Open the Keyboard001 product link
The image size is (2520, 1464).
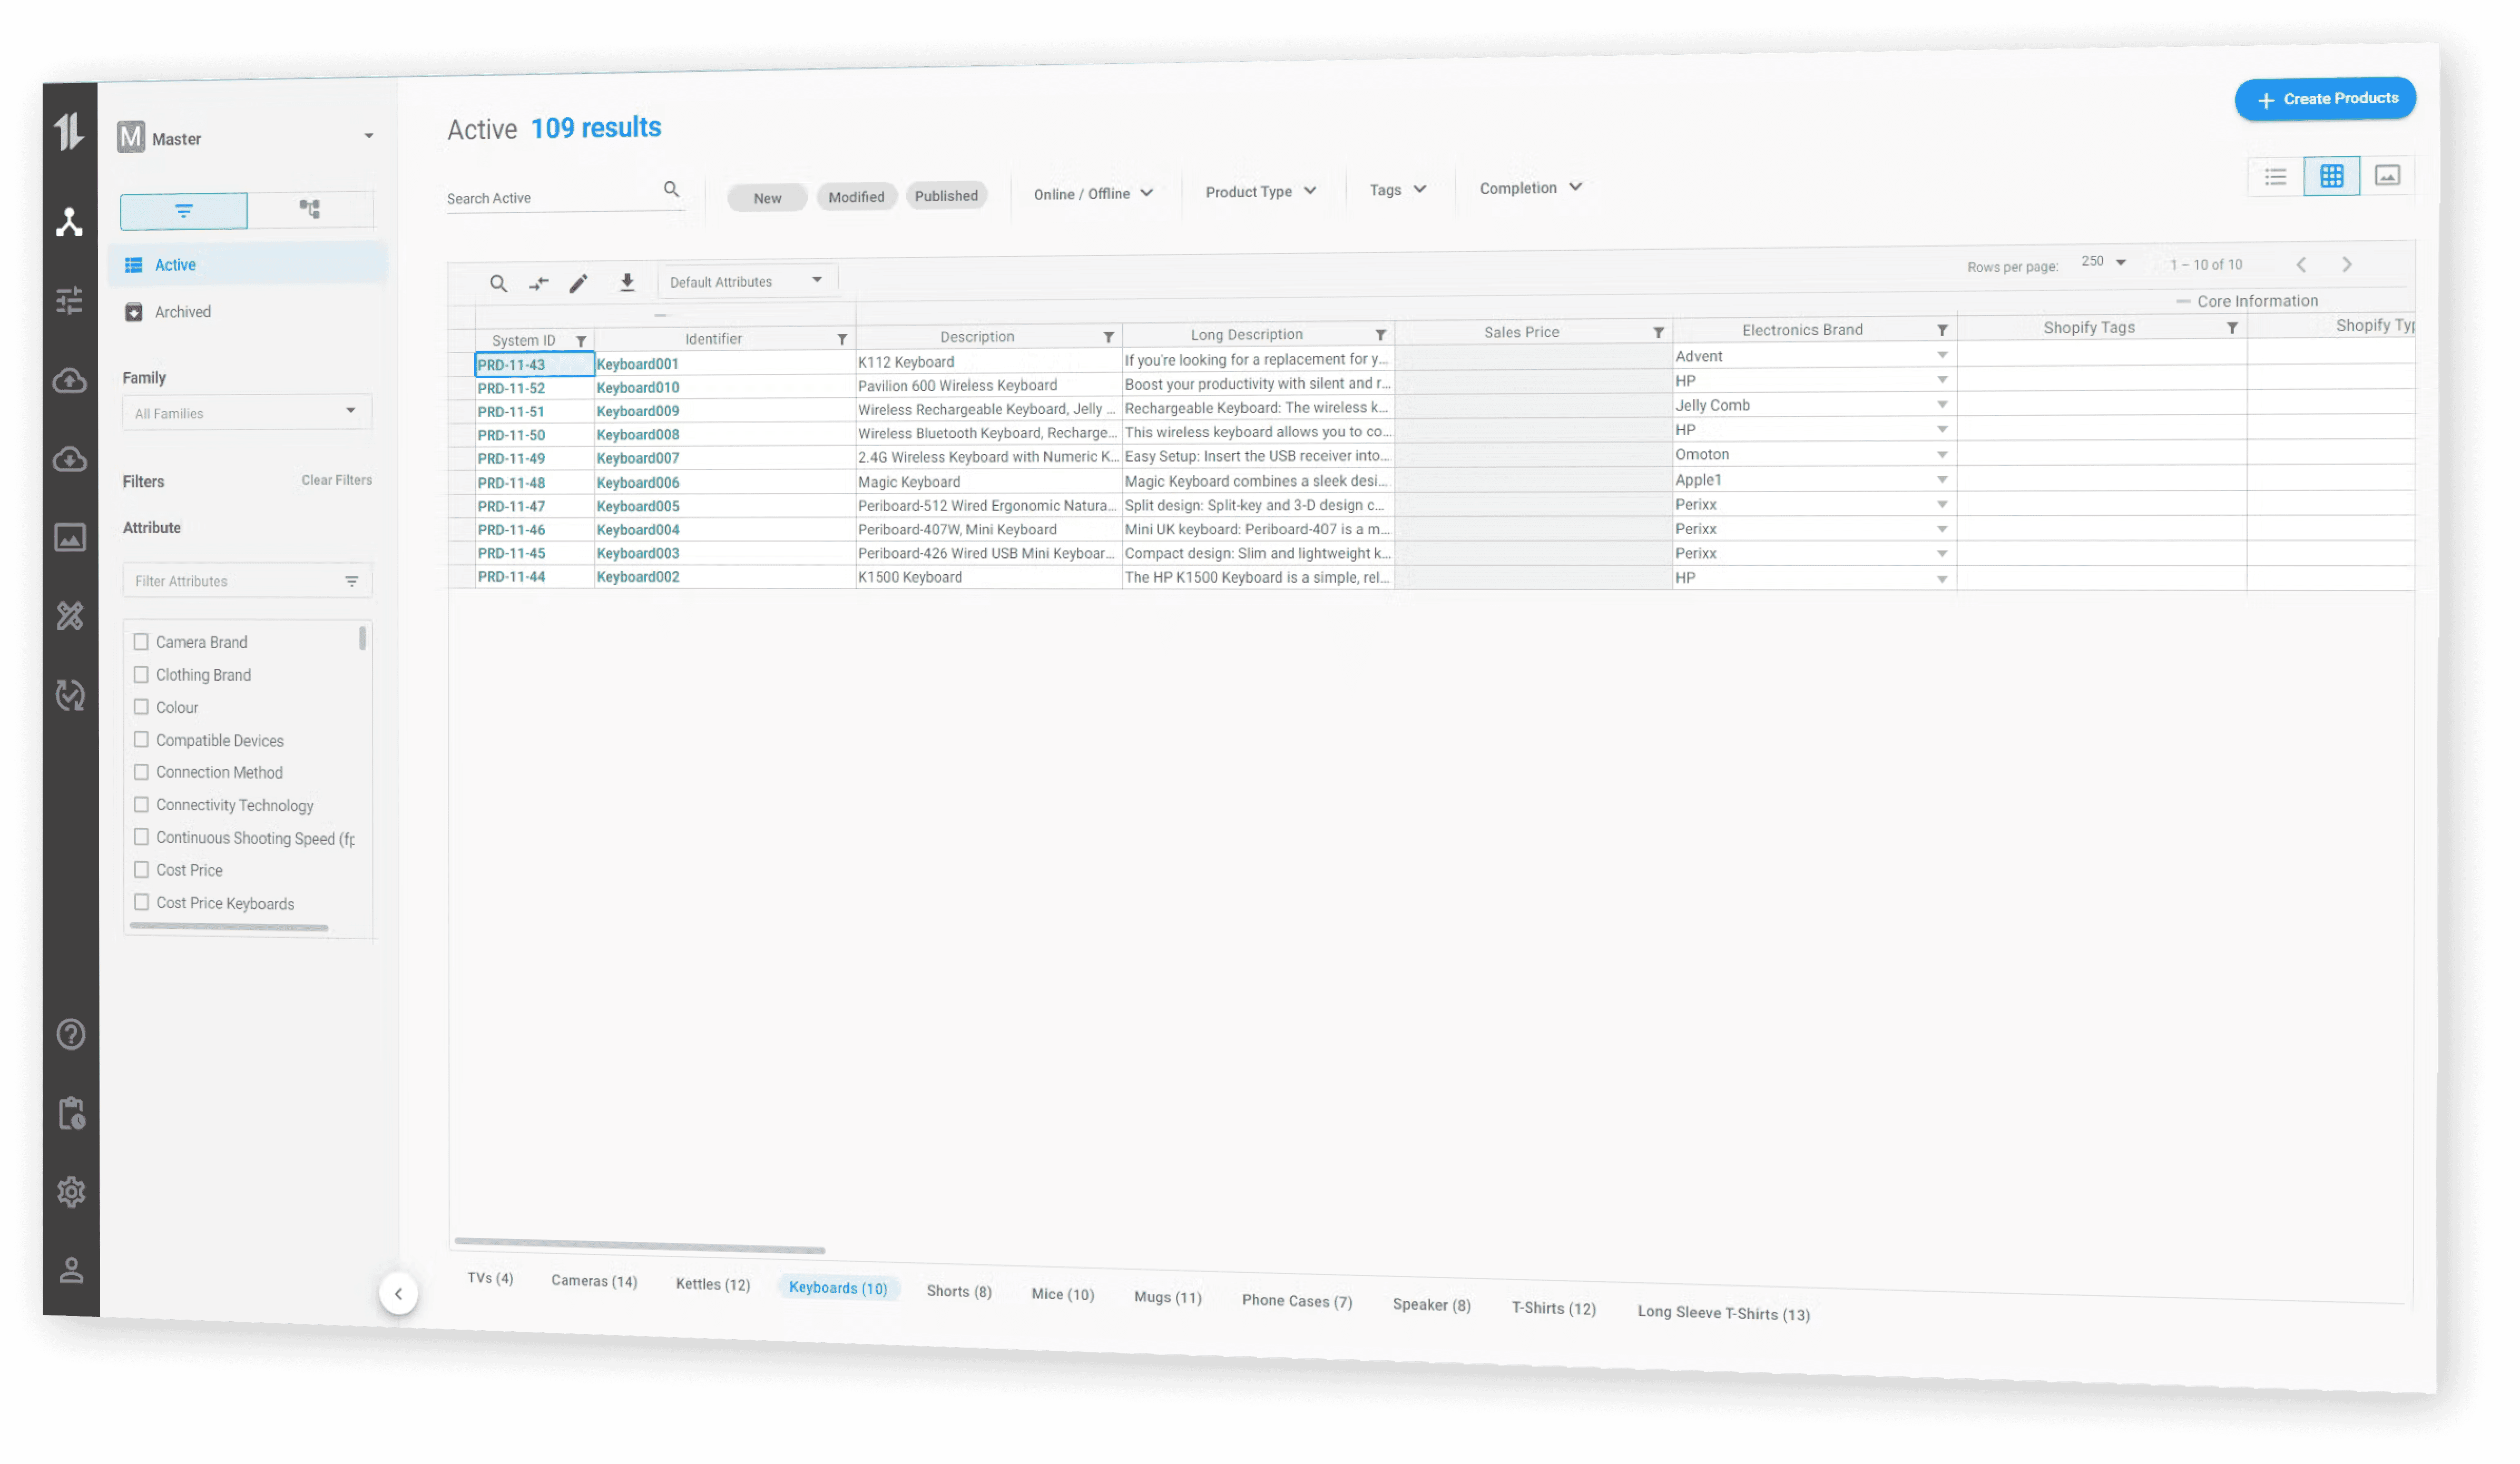click(x=637, y=364)
